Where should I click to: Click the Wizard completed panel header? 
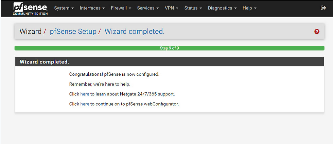pyautogui.click(x=169, y=62)
